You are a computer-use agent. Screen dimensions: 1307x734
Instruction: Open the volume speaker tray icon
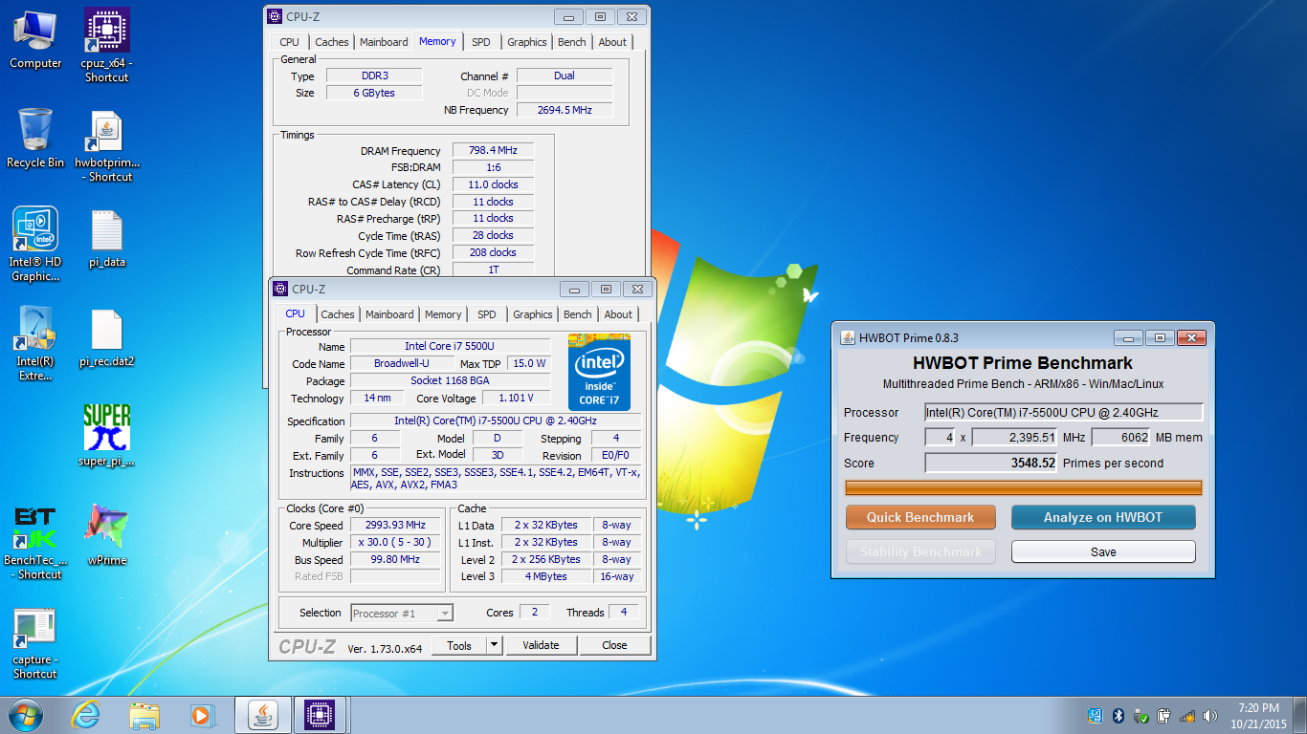pyautogui.click(x=1209, y=716)
